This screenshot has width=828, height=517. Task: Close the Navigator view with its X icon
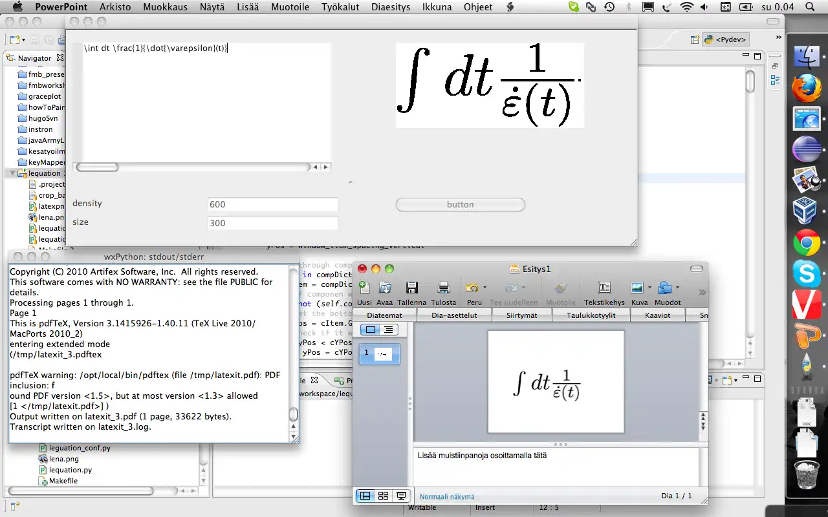60,58
